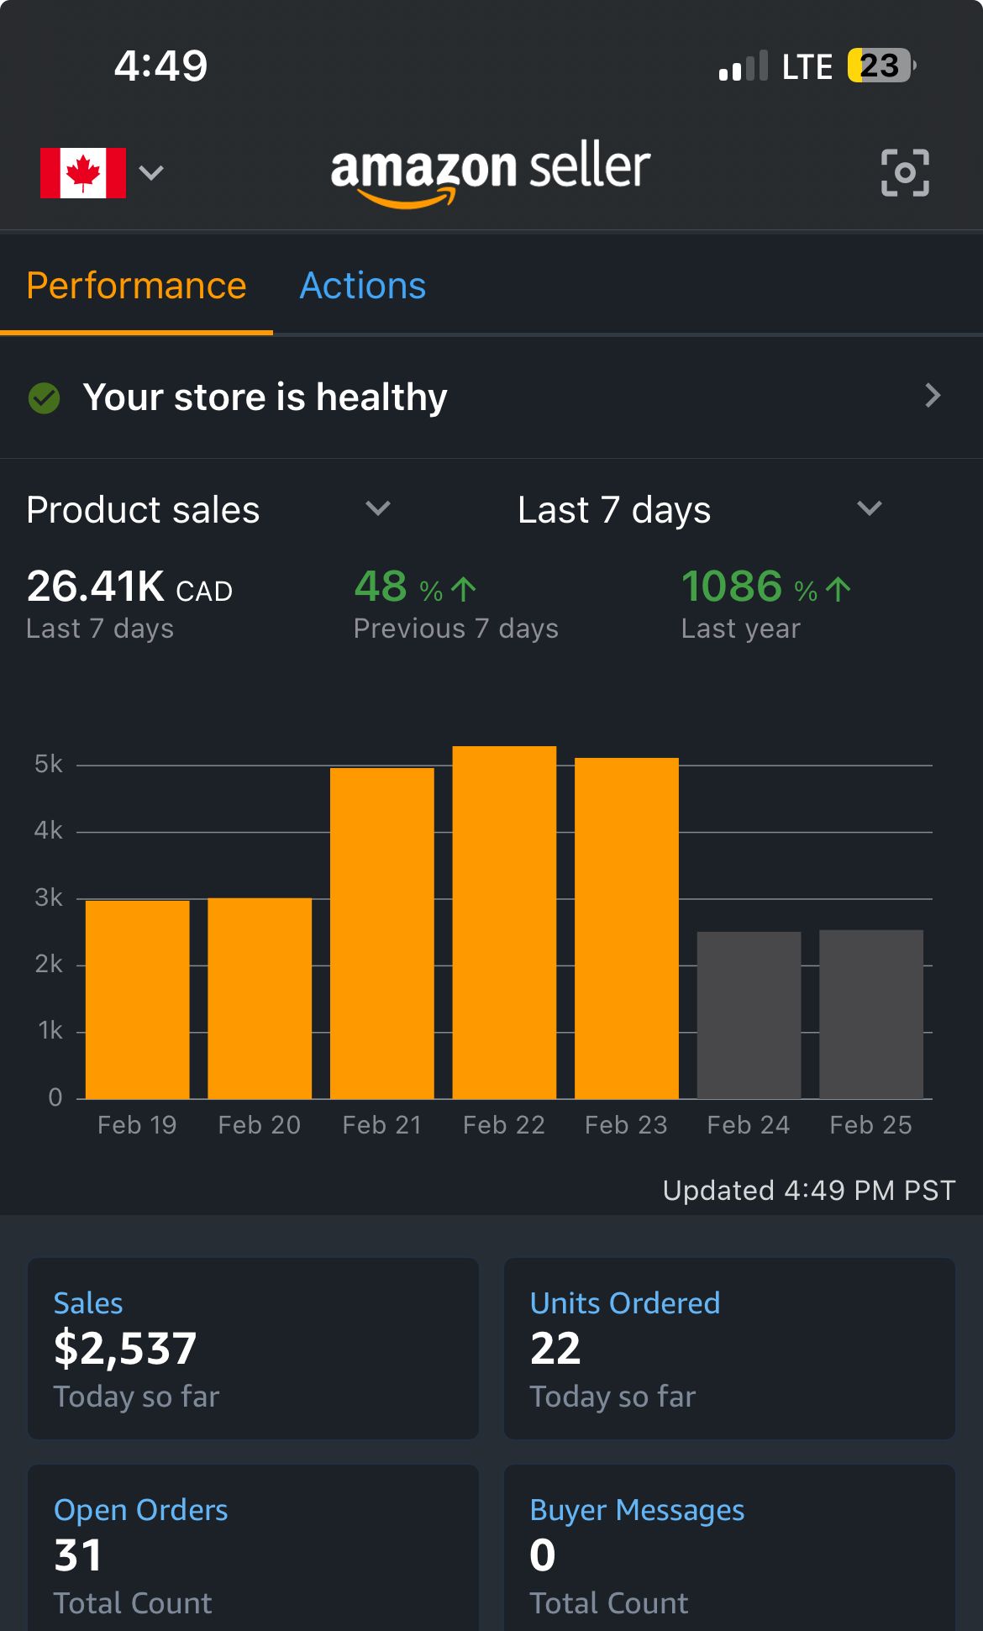The image size is (983, 1631).
Task: Tap the gray Feb 25 bar
Action: pos(871,1014)
